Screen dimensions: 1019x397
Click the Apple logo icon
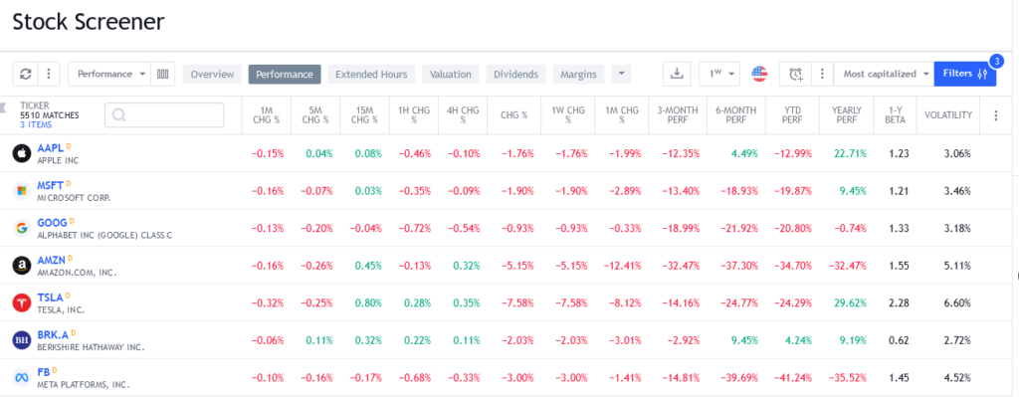pyautogui.click(x=22, y=153)
